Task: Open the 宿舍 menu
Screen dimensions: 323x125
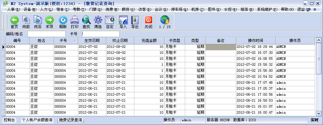Action: [x=63, y=10]
